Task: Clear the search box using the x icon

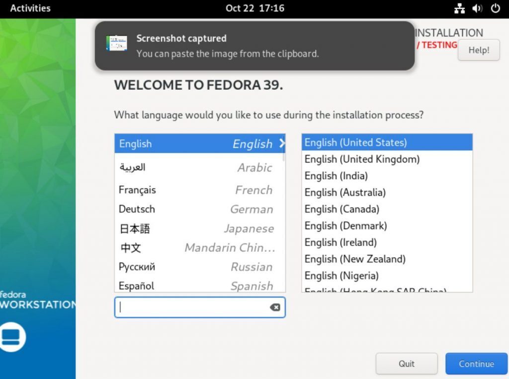Action: tap(275, 307)
